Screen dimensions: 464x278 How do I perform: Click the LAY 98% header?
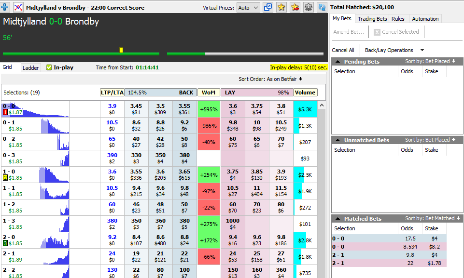point(257,93)
